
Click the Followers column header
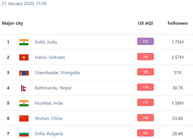178,23
